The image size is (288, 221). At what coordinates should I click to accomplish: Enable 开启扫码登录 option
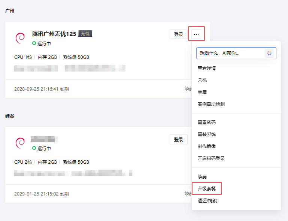(x=211, y=158)
